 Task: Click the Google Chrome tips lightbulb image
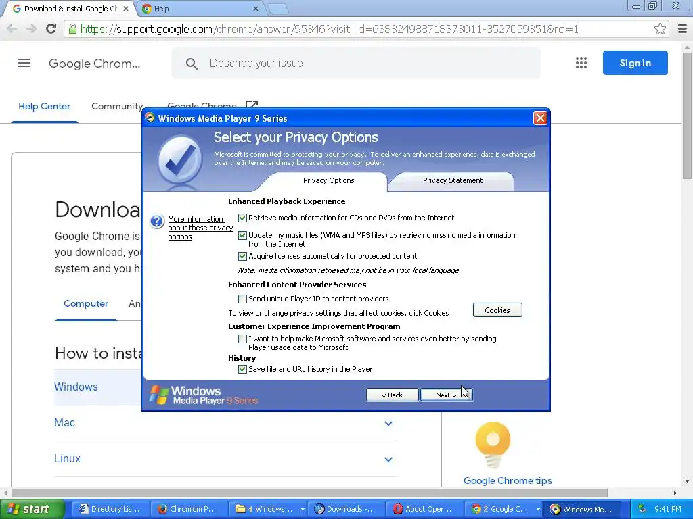pos(493,445)
